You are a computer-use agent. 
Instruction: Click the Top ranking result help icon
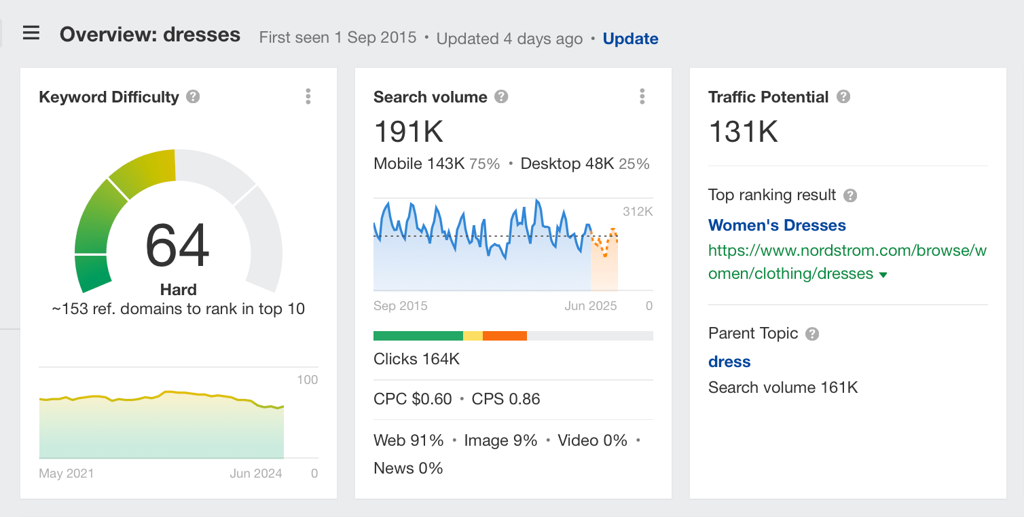pyautogui.click(x=850, y=195)
